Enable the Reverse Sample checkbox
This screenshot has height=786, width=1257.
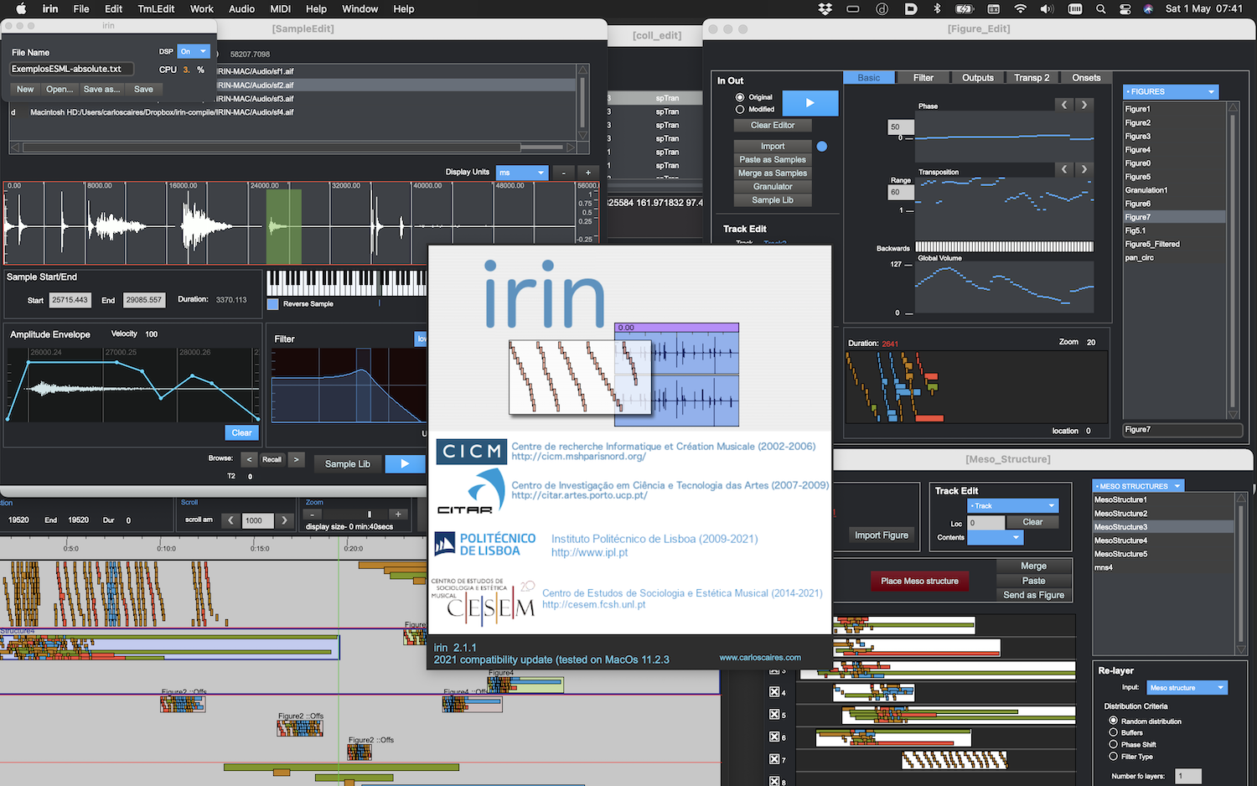[272, 304]
